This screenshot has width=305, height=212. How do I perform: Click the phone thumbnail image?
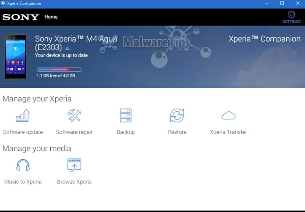point(16,57)
